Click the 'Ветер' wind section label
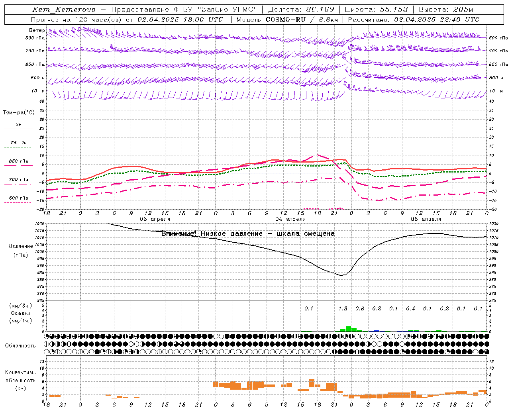 (x=37, y=30)
